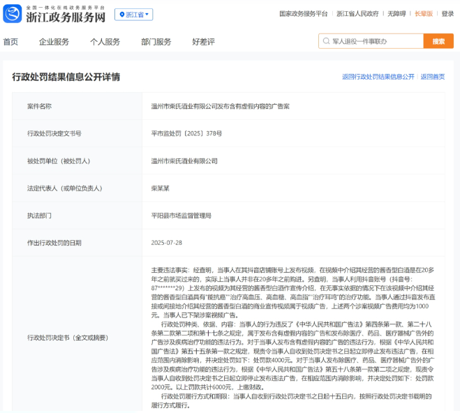This screenshot has height=413, width=460.
Task: Switch to 长辈版 senior version
Action: click(x=424, y=14)
